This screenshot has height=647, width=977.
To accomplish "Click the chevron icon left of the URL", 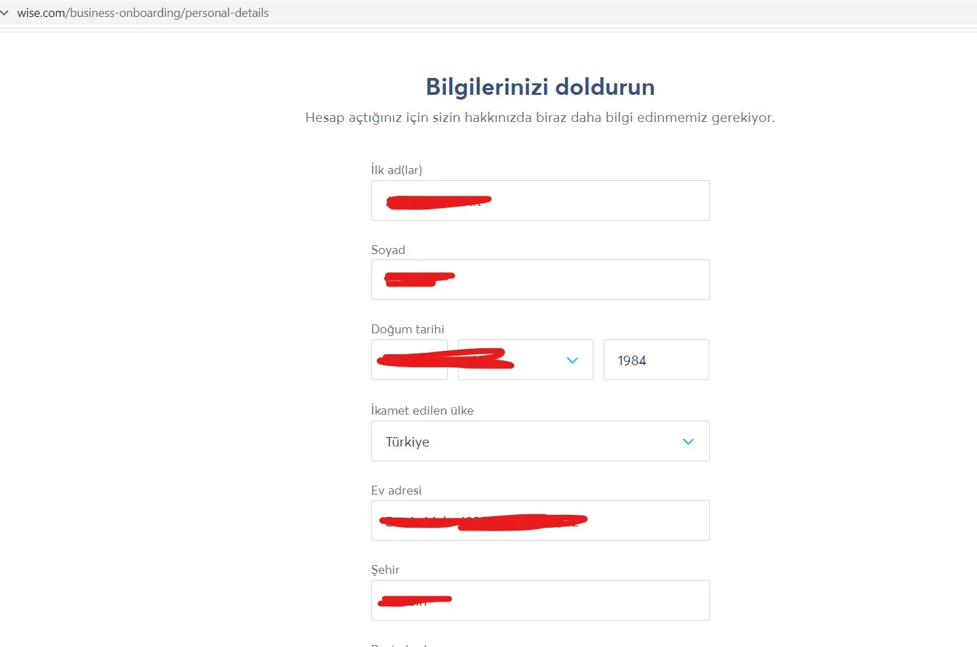I will click(x=5, y=13).
